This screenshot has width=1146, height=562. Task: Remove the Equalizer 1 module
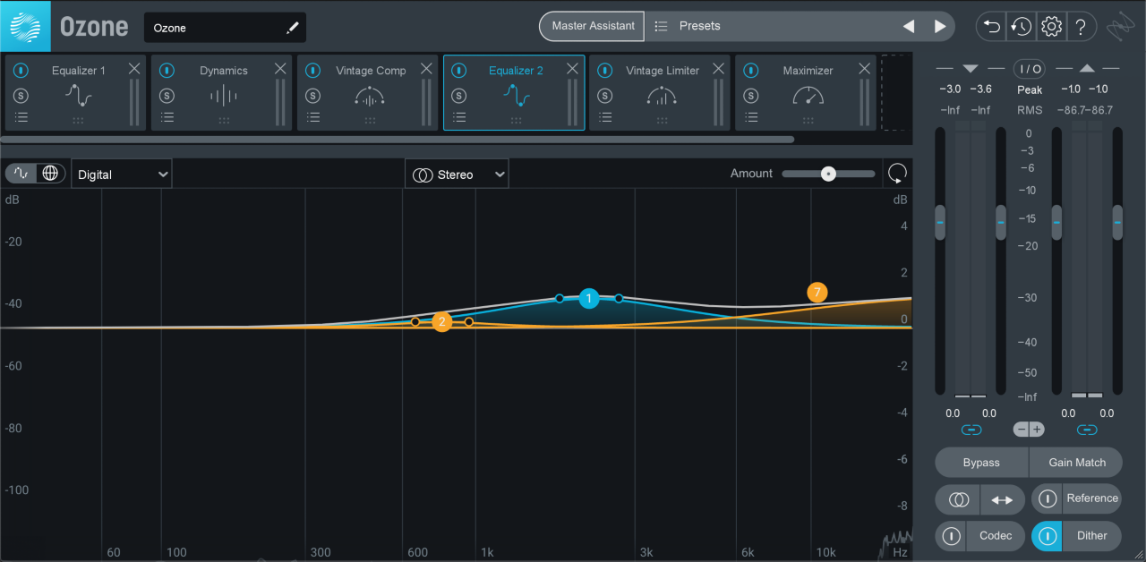click(x=134, y=69)
